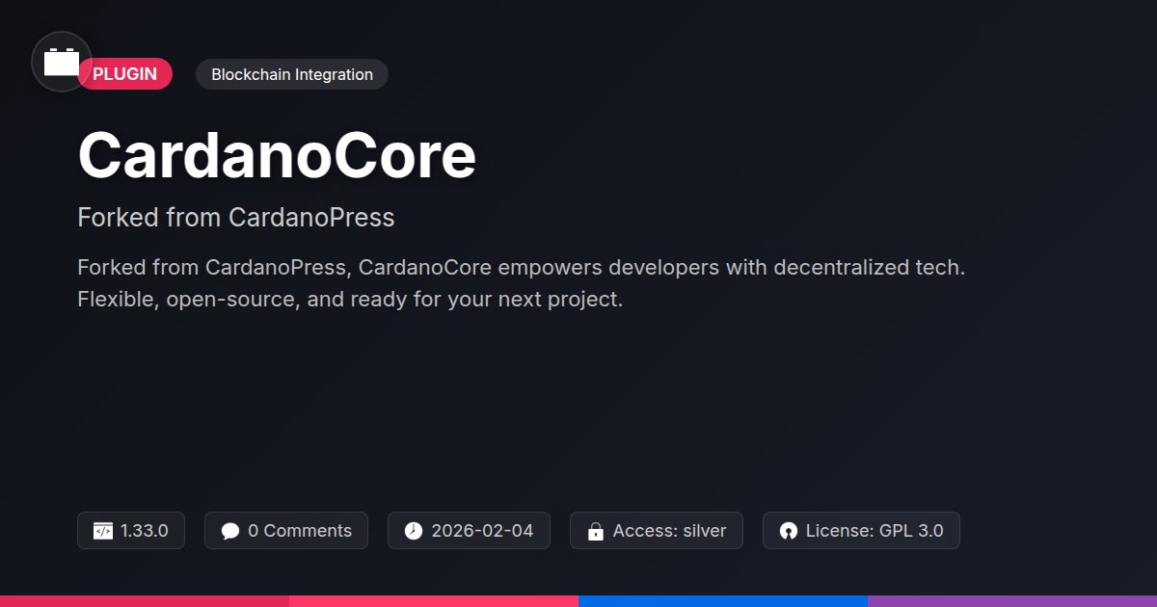
Task: Click the speech bubble comments icon
Action: [x=229, y=531]
